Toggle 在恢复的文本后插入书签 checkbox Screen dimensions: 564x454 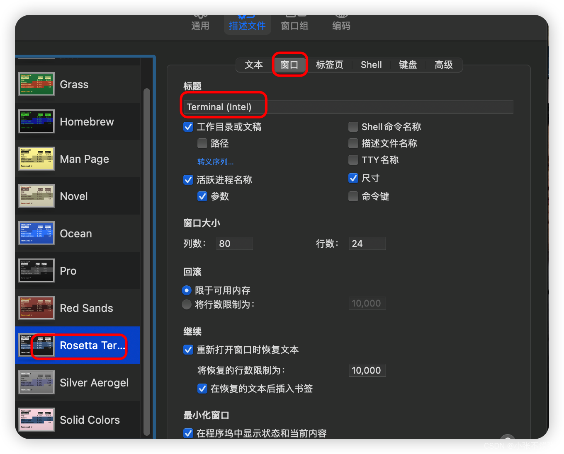(202, 389)
